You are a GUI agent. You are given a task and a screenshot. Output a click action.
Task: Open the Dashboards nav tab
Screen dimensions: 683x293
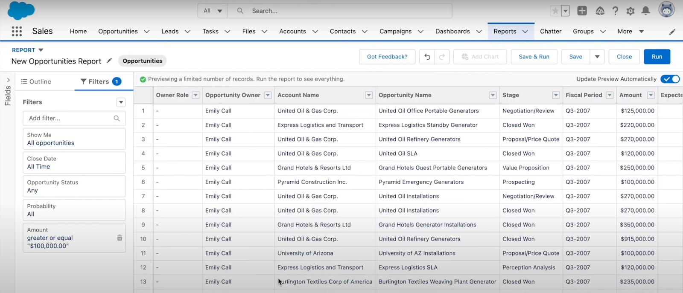click(x=452, y=32)
